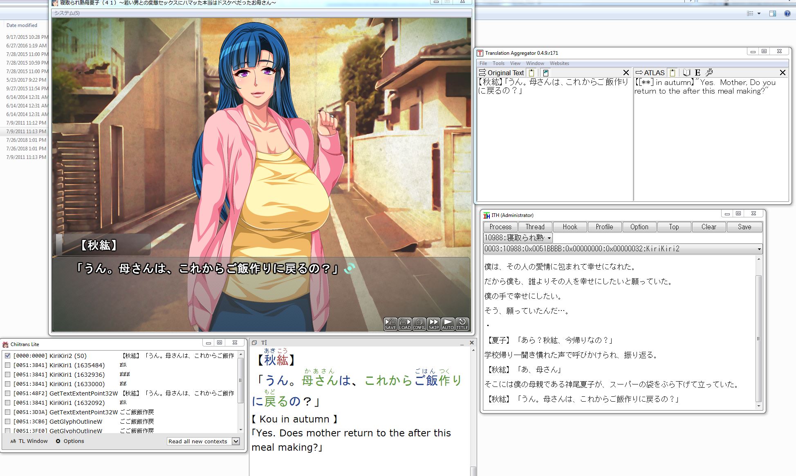This screenshot has width=796, height=476.
Task: Click the Option button in ITH
Action: point(639,227)
